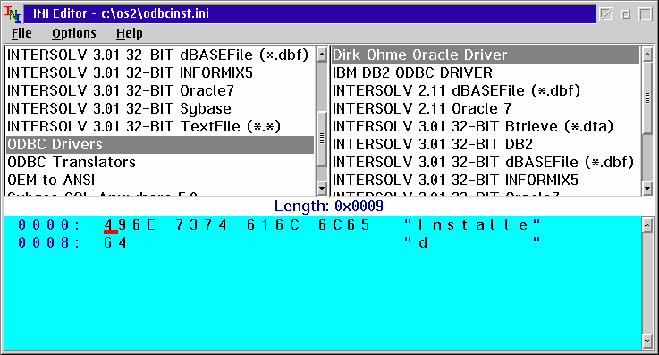The image size is (659, 355).
Task: Click hex pane scroll up arrow
Action: coord(647,225)
